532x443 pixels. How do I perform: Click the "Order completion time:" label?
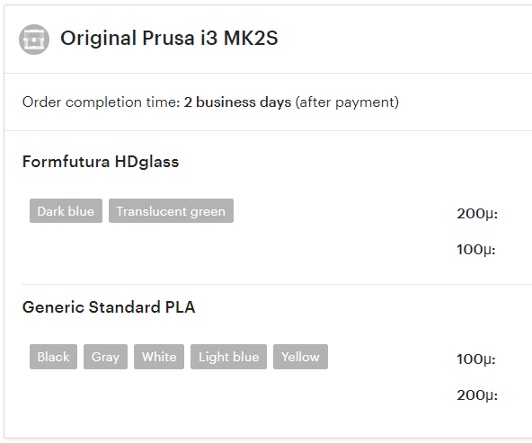coord(102,102)
